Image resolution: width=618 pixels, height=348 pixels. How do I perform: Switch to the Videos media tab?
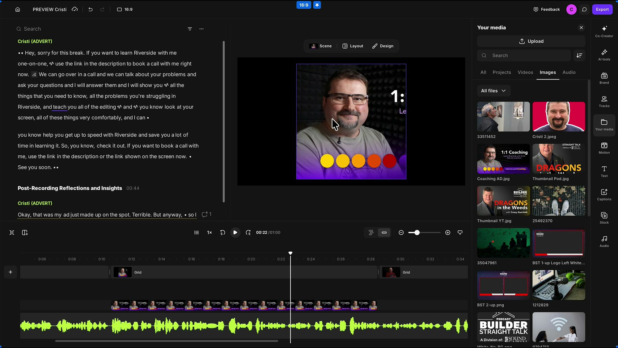tap(525, 72)
